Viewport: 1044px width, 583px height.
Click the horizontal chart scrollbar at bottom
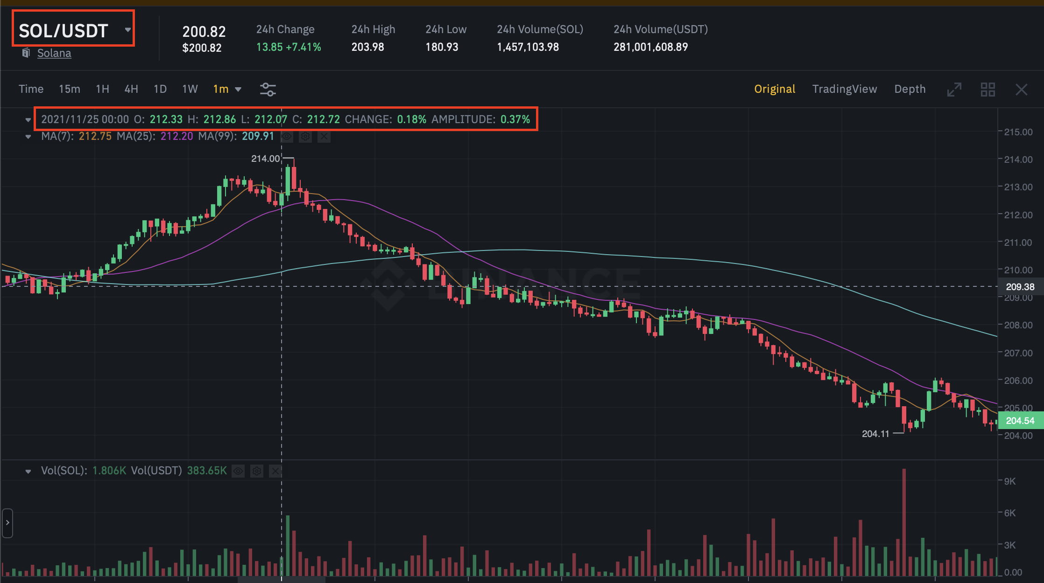(x=281, y=580)
